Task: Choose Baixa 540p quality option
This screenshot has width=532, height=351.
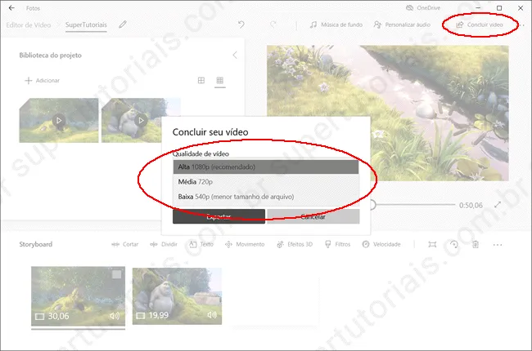Action: [266, 197]
